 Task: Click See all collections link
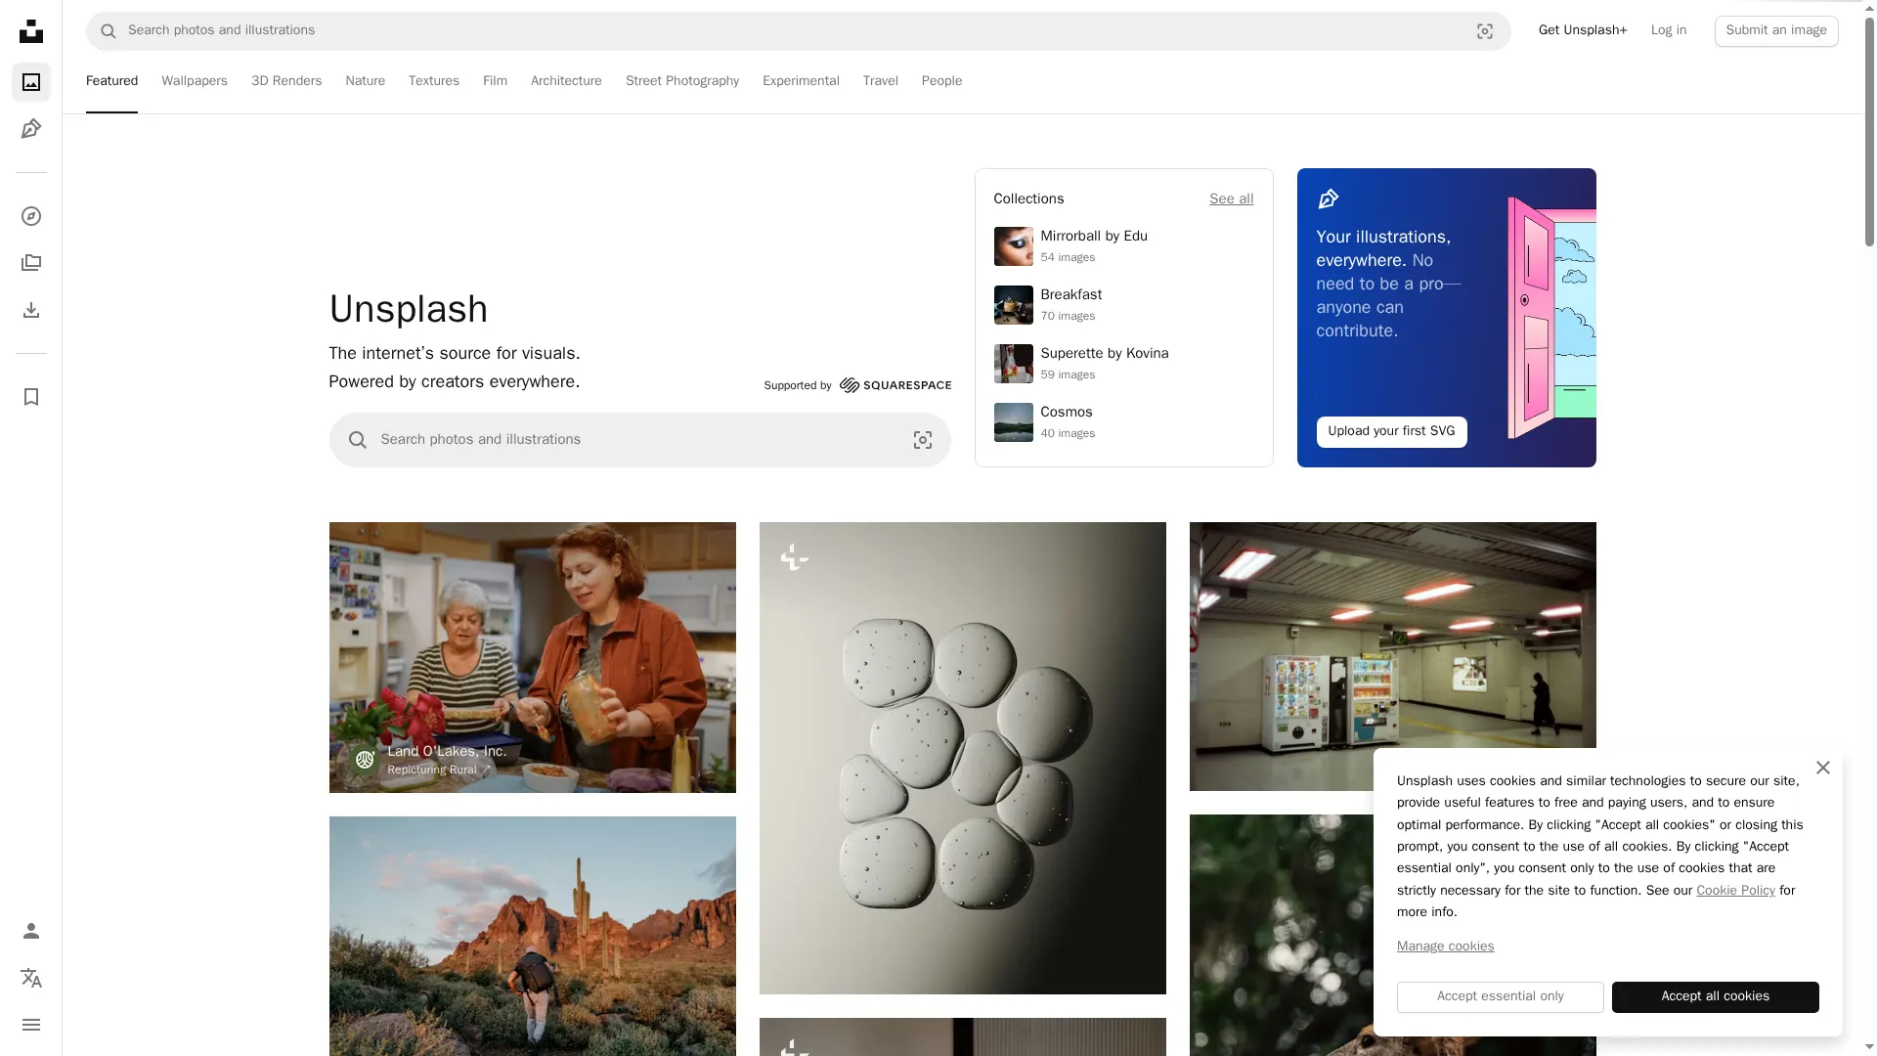click(1231, 199)
